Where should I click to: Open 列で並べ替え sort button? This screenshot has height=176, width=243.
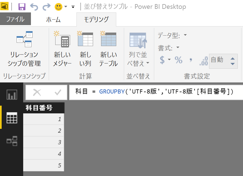138,50
